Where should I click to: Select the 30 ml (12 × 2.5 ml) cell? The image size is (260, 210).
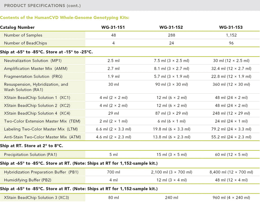click(231, 61)
